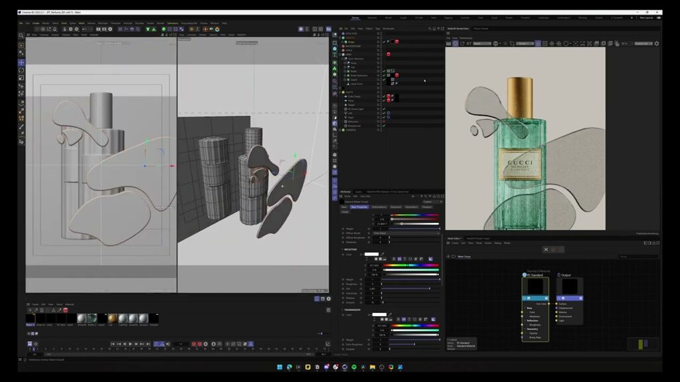Click the filter funnel icon in Object Manager
This screenshot has height=382, width=680.
click(438, 29)
